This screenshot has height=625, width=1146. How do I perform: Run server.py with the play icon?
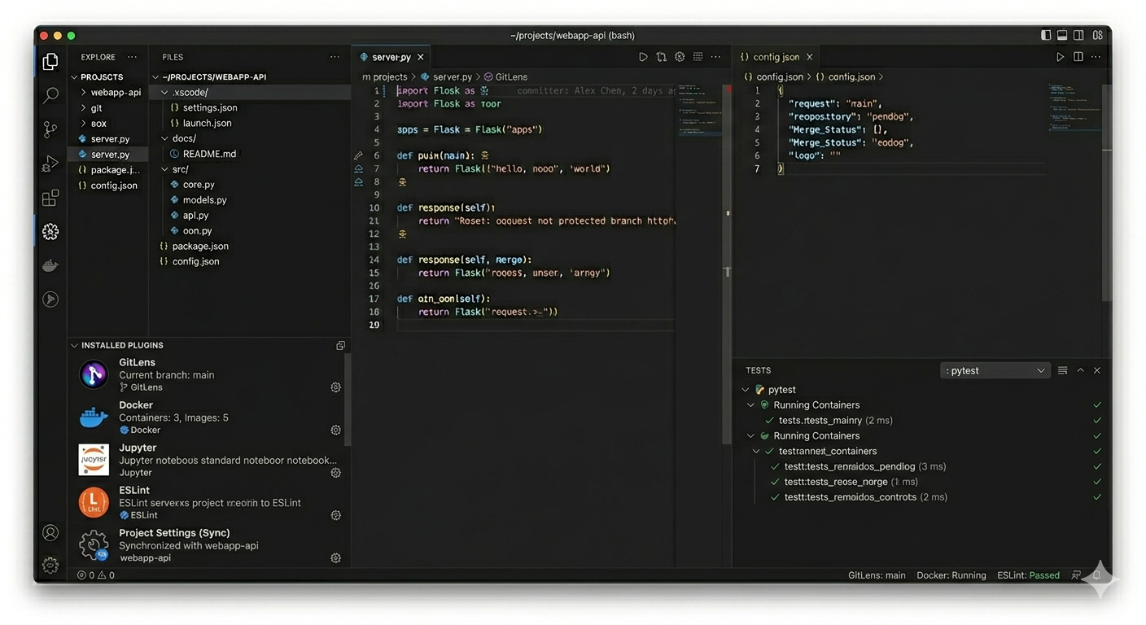(643, 57)
